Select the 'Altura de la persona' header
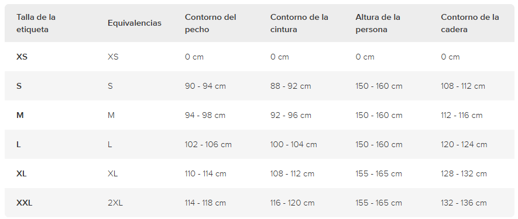Image resolution: width=518 pixels, height=219 pixels. click(378, 23)
